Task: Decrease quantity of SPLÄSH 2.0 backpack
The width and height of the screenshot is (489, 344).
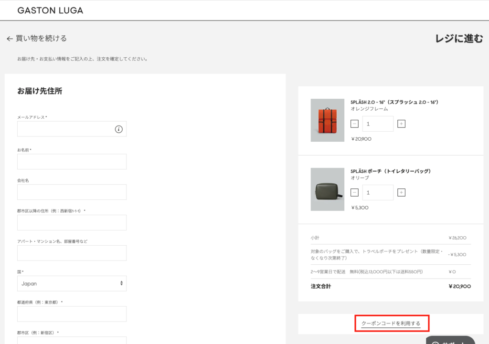Action: (354, 124)
